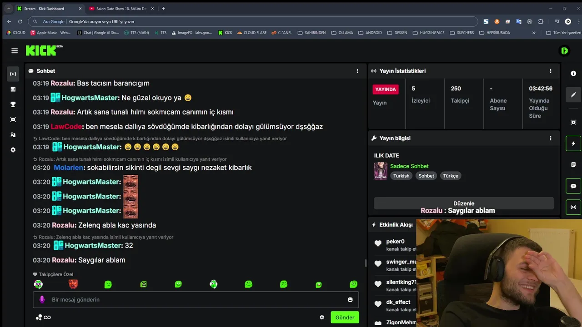Click the purple microphone icon in message box
The height and width of the screenshot is (327, 582).
(x=42, y=300)
